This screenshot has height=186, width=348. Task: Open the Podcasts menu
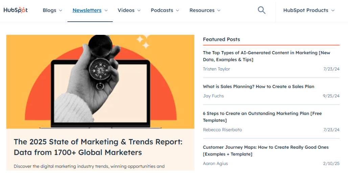pos(162,10)
